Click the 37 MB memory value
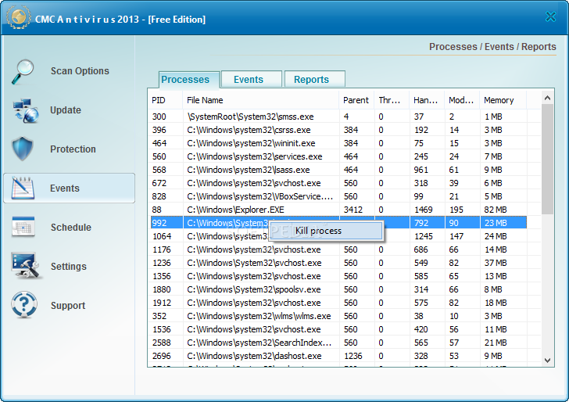Image resolution: width=569 pixels, height=402 pixels. [496, 263]
